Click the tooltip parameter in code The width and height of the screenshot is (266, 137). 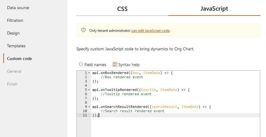(x=148, y=90)
